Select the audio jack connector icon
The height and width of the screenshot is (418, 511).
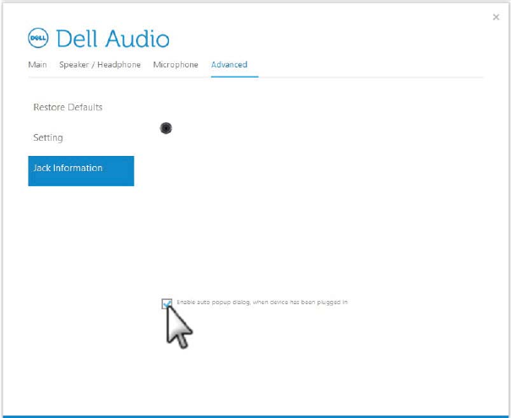pos(166,128)
